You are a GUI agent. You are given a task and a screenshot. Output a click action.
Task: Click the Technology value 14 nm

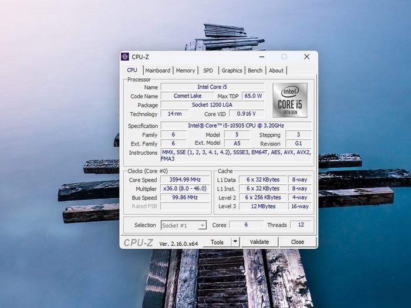tap(174, 114)
